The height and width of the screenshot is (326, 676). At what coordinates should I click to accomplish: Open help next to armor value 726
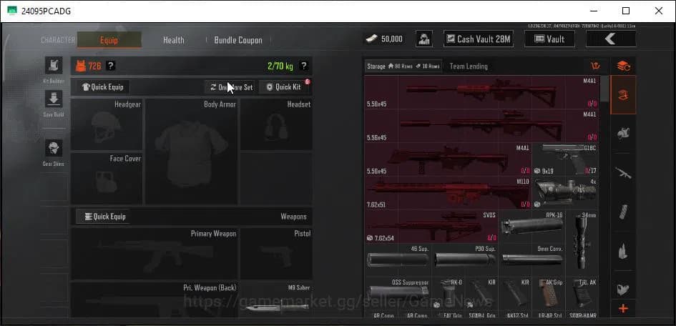[111, 66]
